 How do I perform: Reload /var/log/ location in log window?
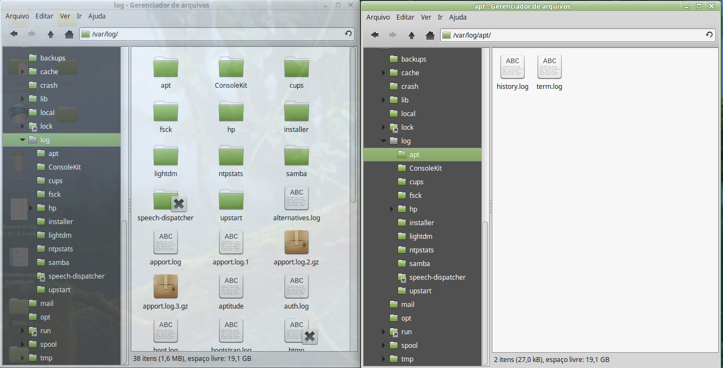[348, 34]
